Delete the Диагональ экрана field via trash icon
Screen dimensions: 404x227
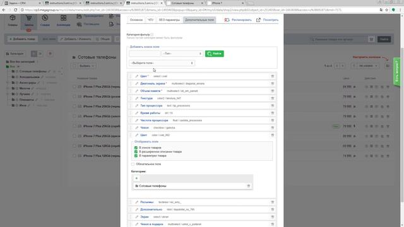pos(272,84)
